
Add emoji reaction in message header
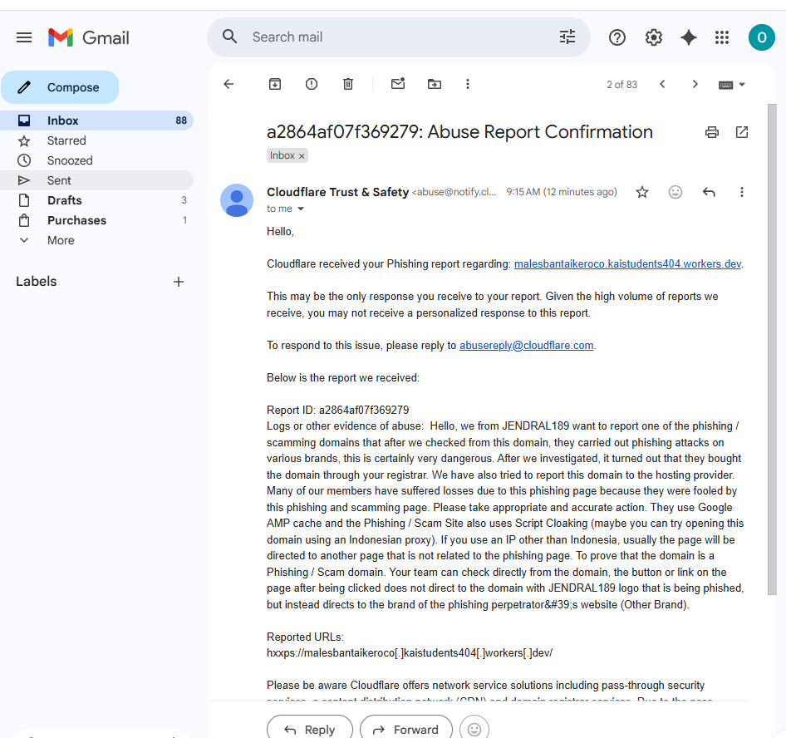coord(675,192)
